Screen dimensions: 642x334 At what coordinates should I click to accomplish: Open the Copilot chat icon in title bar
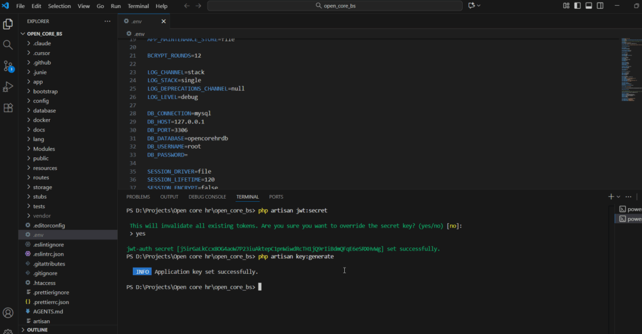(x=471, y=6)
